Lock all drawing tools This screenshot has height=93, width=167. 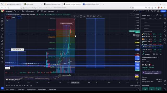point(2,55)
